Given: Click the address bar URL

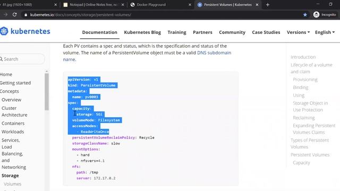Looking at the screenshot, I should pos(80,15).
